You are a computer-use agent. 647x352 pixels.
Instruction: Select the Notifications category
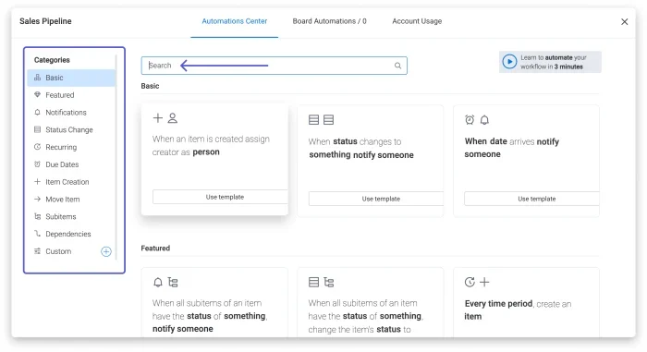point(71,112)
